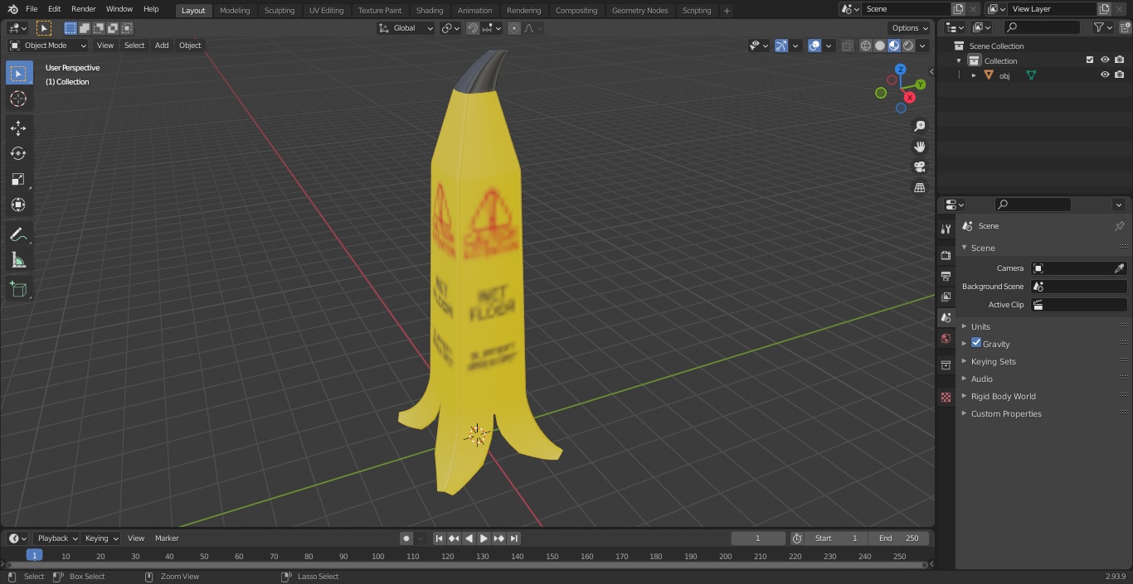Screen dimensions: 1133x584
Task: Open the Object Mode dropdown
Action: coord(48,46)
